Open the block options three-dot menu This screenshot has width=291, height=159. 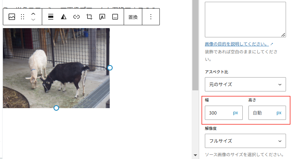pos(151,17)
